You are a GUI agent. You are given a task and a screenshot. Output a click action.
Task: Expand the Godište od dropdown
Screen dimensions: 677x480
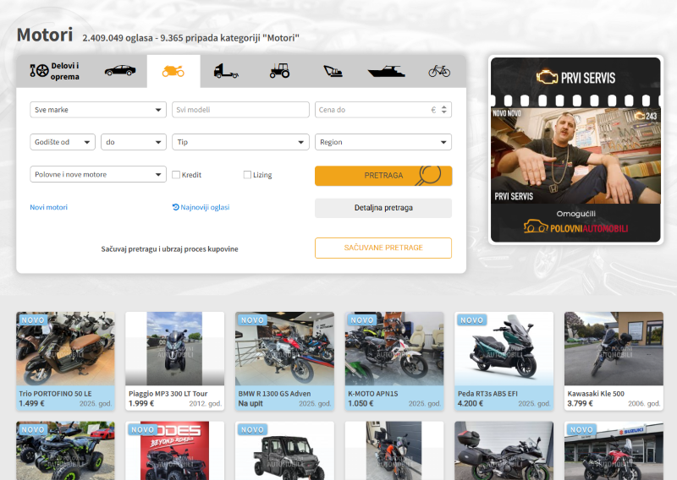pyautogui.click(x=63, y=142)
